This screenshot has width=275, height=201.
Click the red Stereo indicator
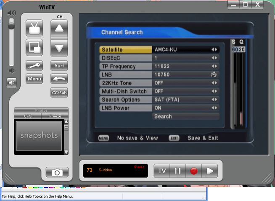pyautogui.click(x=139, y=167)
